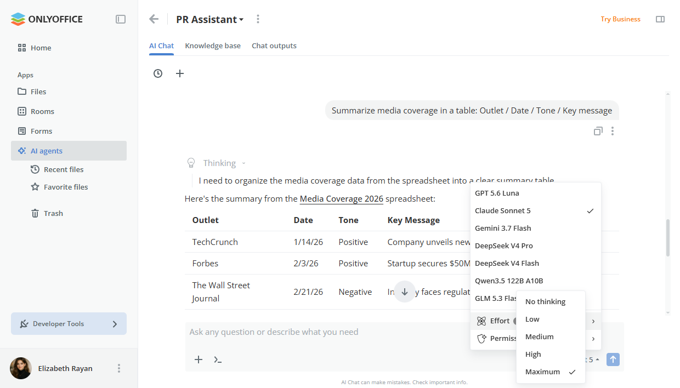Collapse the Thinking section
The height and width of the screenshot is (388, 680).
click(243, 163)
